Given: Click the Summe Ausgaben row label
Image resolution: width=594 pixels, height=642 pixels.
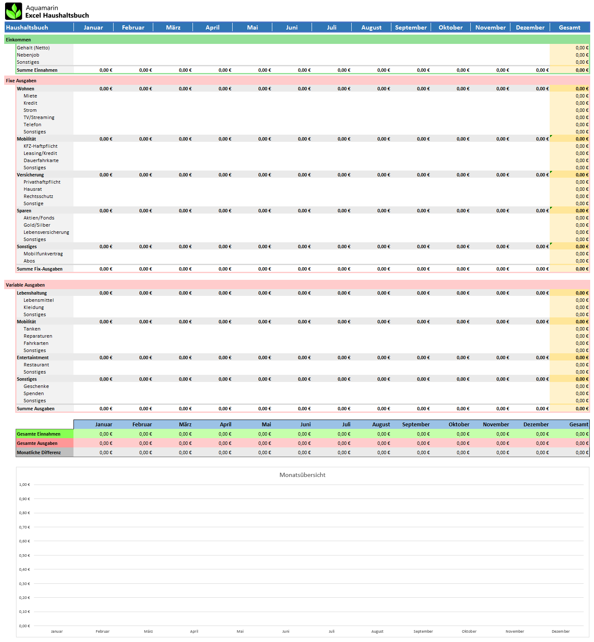Looking at the screenshot, I should (35, 409).
